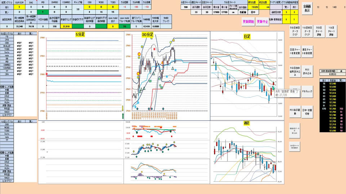Click the chart range cell showing on
The width and height of the screenshot is (346, 194).
233,12
